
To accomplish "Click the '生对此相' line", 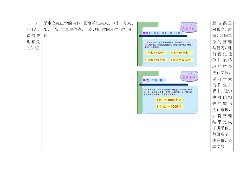I will [x=222, y=97].
